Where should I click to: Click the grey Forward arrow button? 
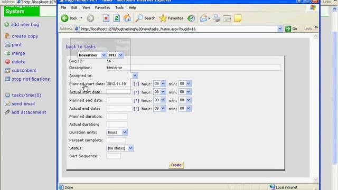[x=90, y=18]
